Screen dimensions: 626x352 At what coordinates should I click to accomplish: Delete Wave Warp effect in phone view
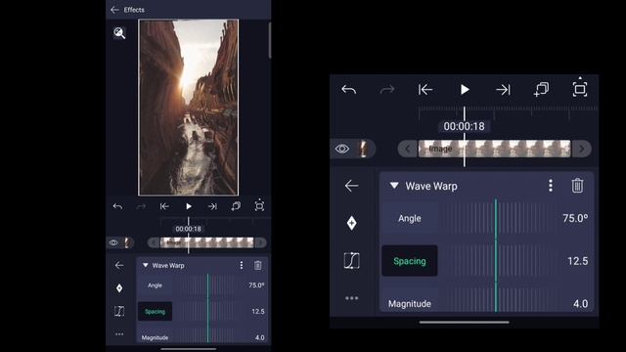258,265
